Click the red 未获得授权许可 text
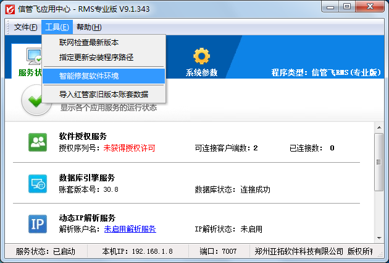This screenshot has width=389, height=263. (129, 148)
